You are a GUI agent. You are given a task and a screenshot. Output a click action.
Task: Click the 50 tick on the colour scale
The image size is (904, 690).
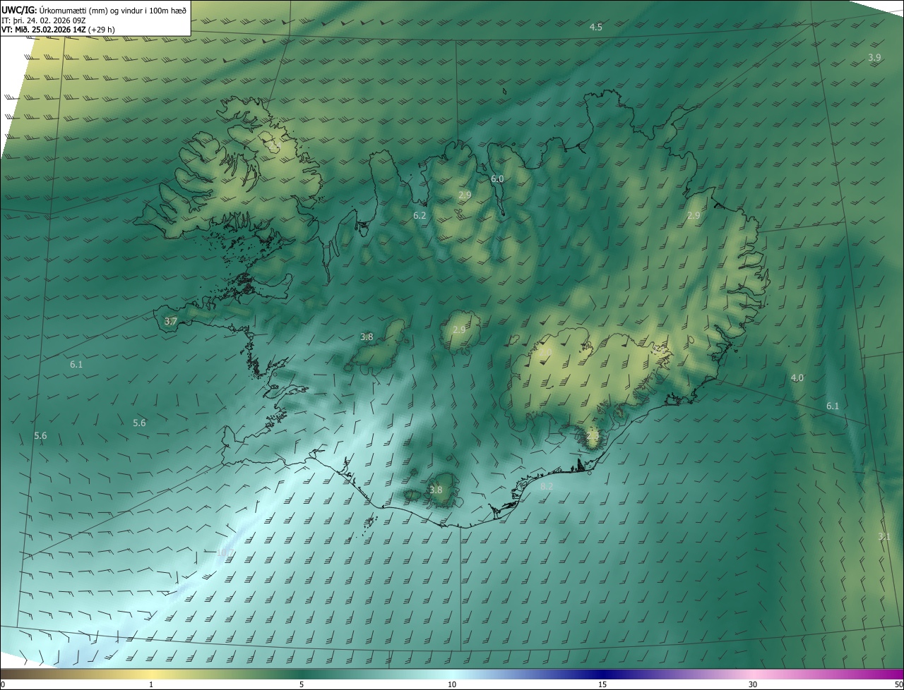(x=898, y=684)
